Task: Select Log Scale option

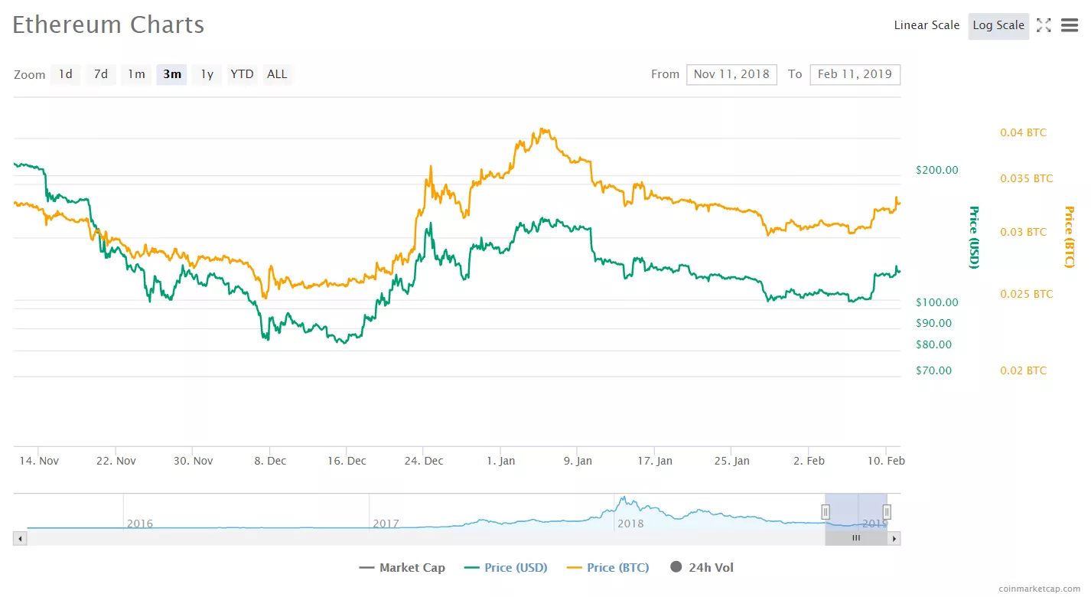Action: (998, 25)
